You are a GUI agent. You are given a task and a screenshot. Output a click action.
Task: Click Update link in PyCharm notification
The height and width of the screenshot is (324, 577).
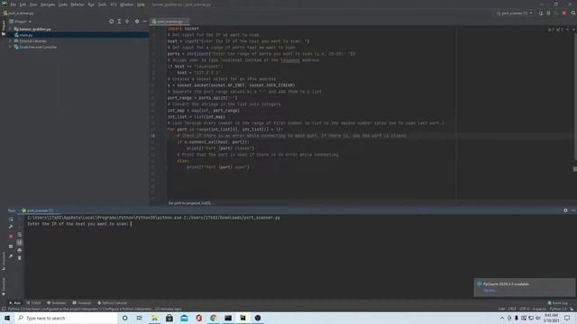pyautogui.click(x=490, y=290)
